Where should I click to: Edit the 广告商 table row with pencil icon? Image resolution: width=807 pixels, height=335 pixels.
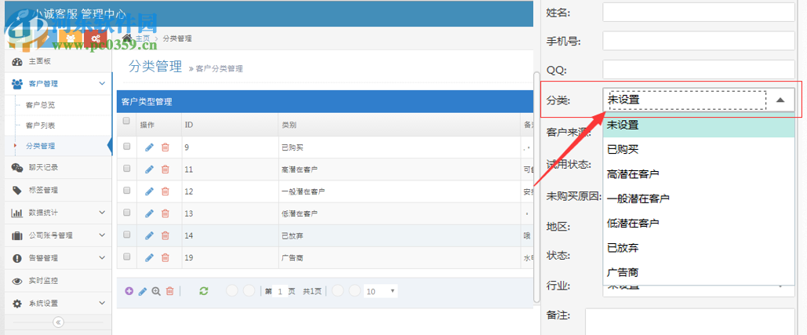(x=149, y=257)
